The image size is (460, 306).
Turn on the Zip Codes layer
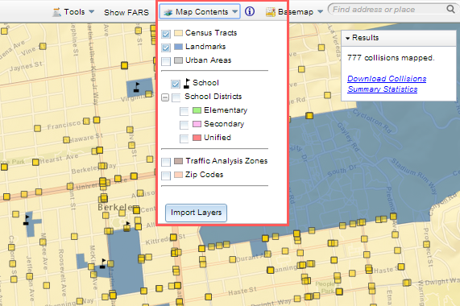166,176
